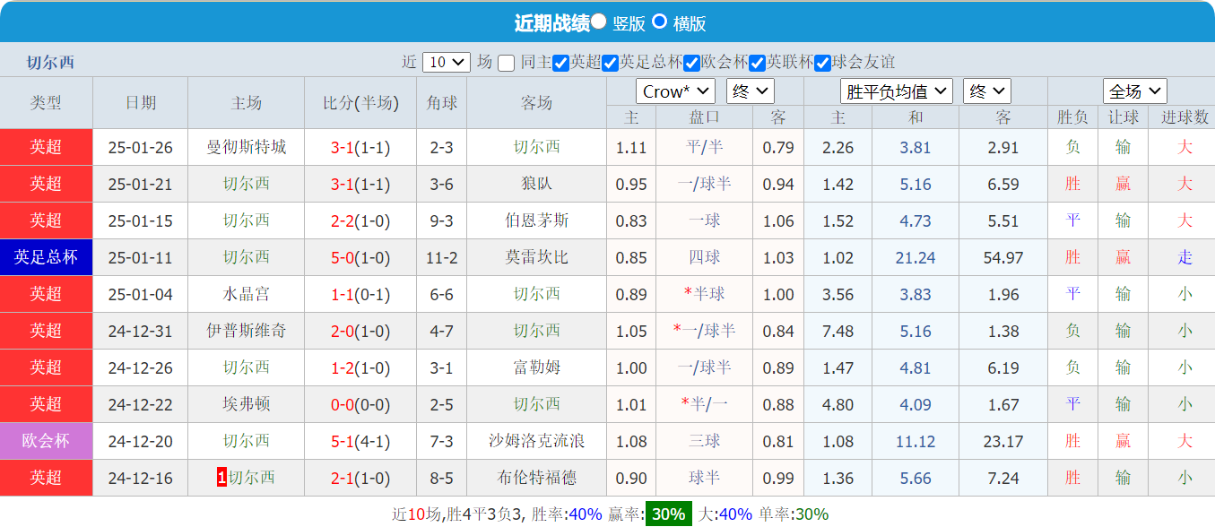Uncheck the 英足总杯 filter checkbox
This screenshot has width=1215, height=527.
610,62
